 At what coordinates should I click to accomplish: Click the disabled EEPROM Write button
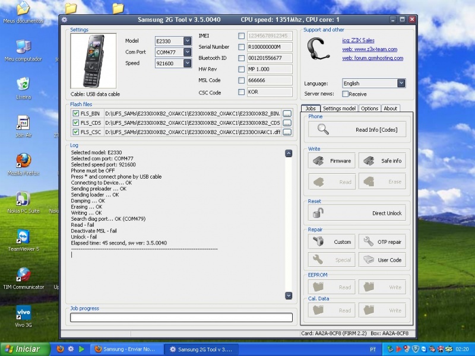(382, 287)
